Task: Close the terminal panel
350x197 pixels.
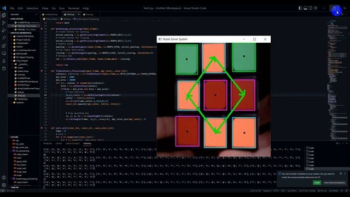Action: (x=347, y=143)
